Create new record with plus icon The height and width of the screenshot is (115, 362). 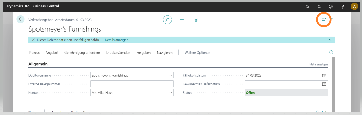[x=182, y=20]
